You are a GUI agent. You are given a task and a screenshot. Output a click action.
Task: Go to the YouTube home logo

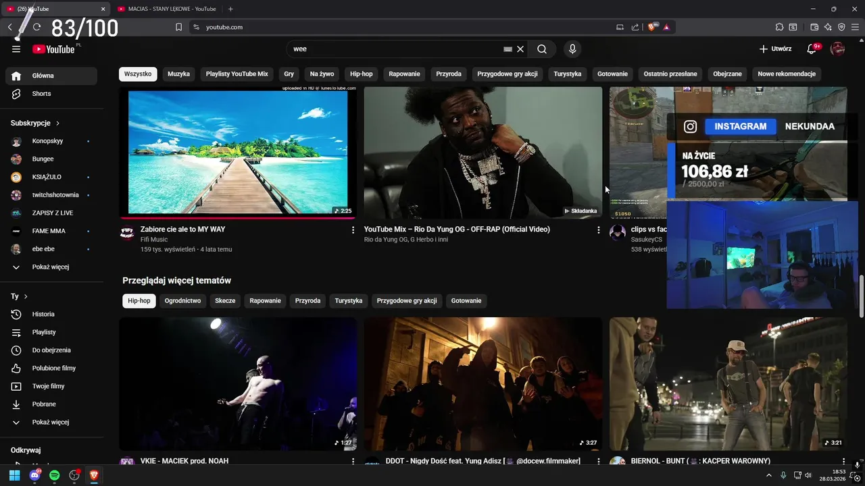pos(54,49)
